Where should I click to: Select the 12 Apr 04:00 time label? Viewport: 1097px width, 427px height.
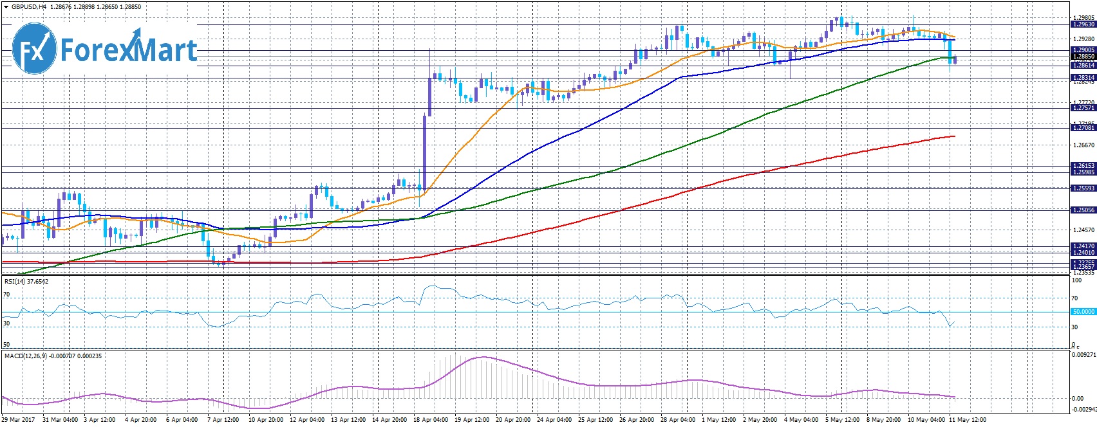click(x=307, y=420)
